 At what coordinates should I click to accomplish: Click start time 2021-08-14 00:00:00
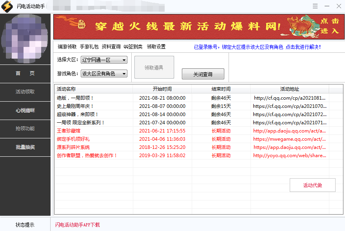[162, 115]
